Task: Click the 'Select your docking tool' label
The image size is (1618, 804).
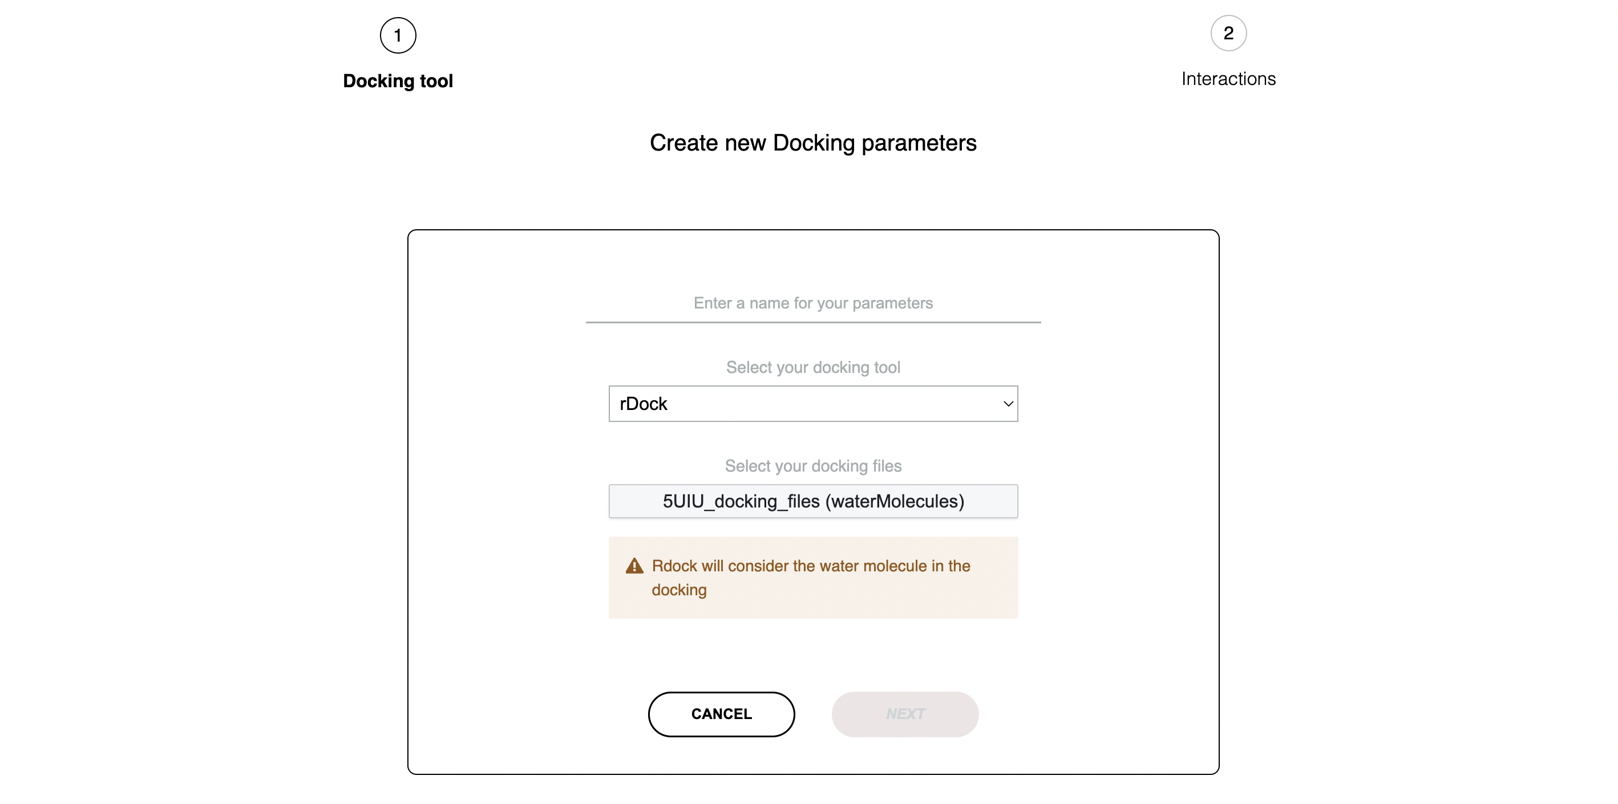Action: [813, 367]
